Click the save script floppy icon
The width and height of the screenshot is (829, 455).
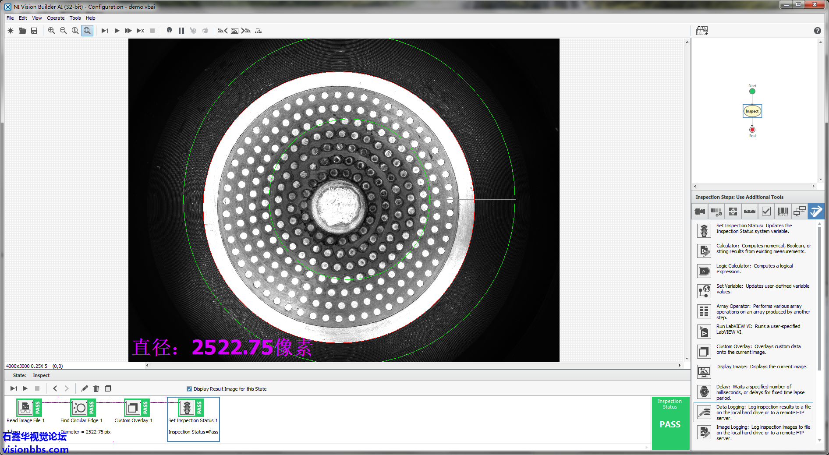click(34, 31)
